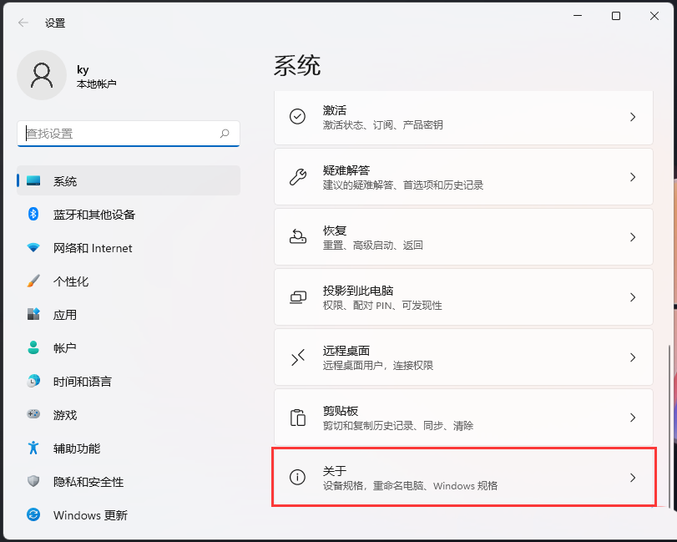
Task: Click the 游戏 Xbox icon in sidebar
Action: coord(32,415)
